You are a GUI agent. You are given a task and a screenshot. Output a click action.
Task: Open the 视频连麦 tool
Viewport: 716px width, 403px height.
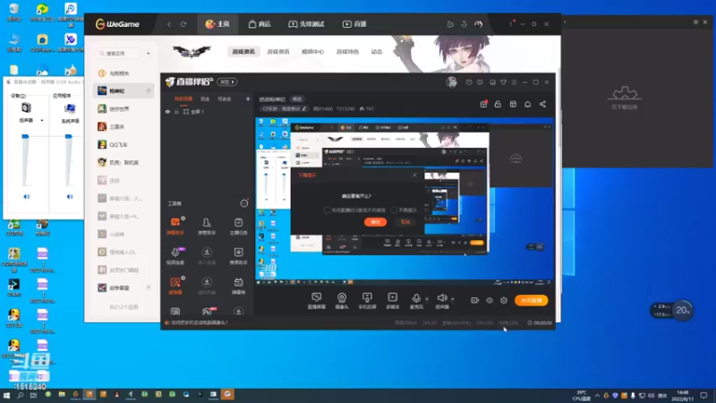[x=175, y=256]
